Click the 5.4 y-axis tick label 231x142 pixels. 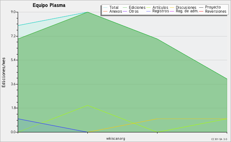13,60
